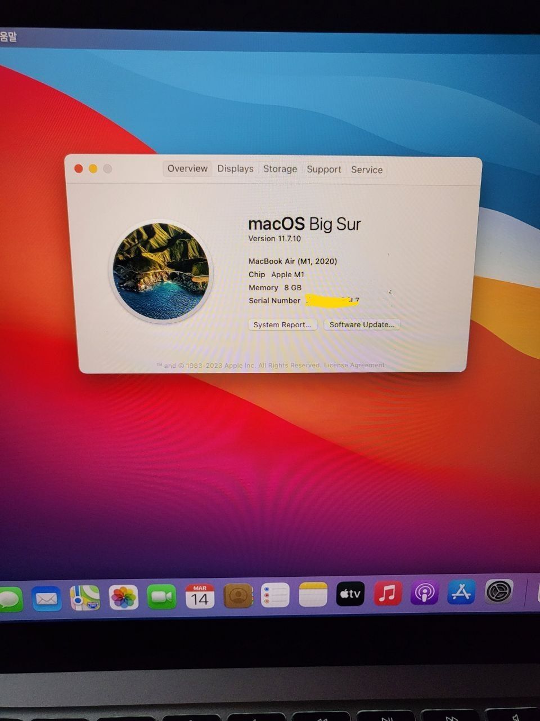Open the Korean Help menu in menu bar

point(8,37)
